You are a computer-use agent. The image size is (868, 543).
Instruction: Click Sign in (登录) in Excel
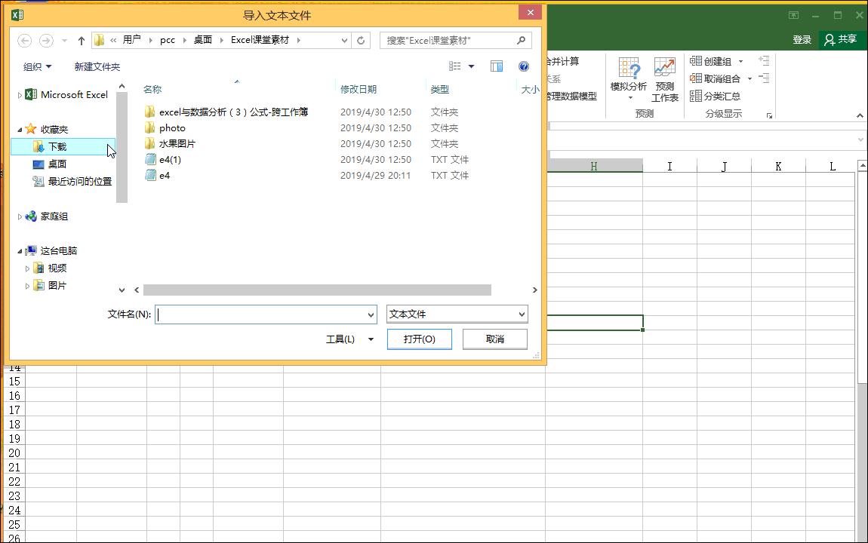pyautogui.click(x=802, y=39)
